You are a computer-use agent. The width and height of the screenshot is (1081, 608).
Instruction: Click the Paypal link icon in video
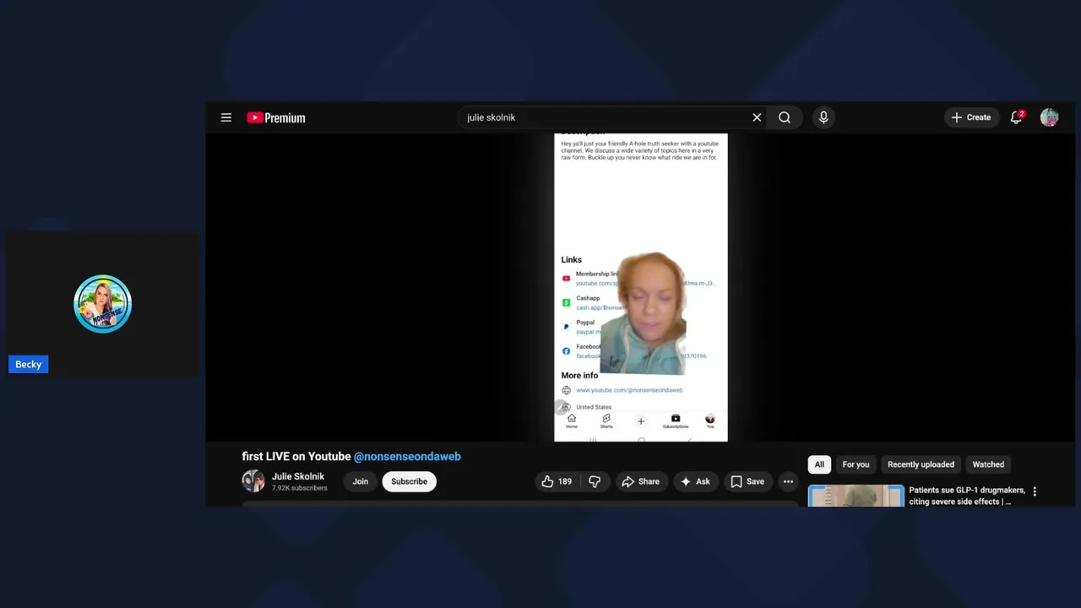pyautogui.click(x=566, y=326)
